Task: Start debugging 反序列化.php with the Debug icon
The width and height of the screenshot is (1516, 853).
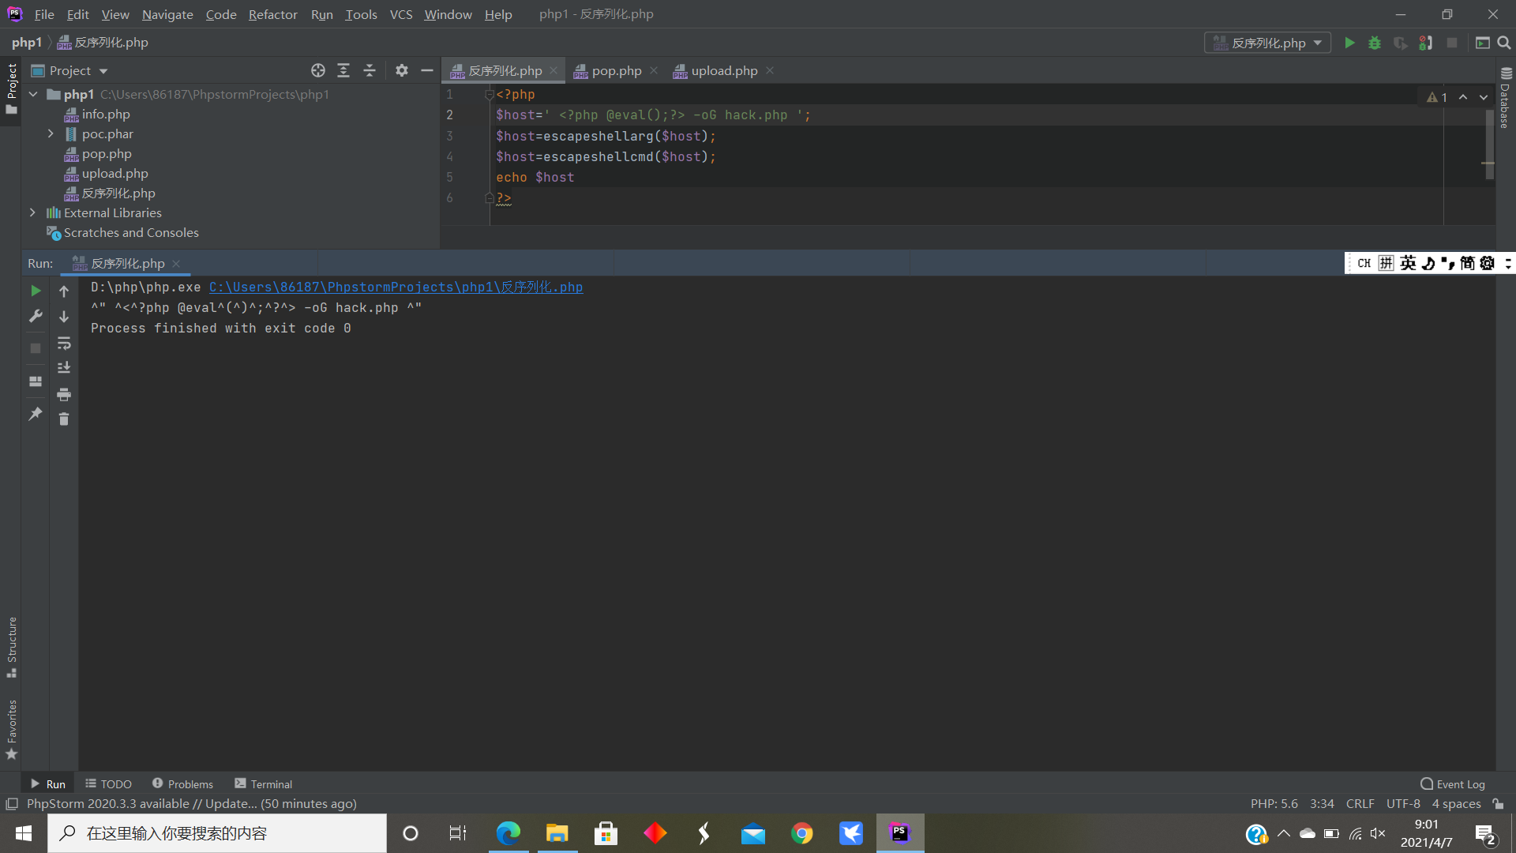Action: click(x=1375, y=43)
